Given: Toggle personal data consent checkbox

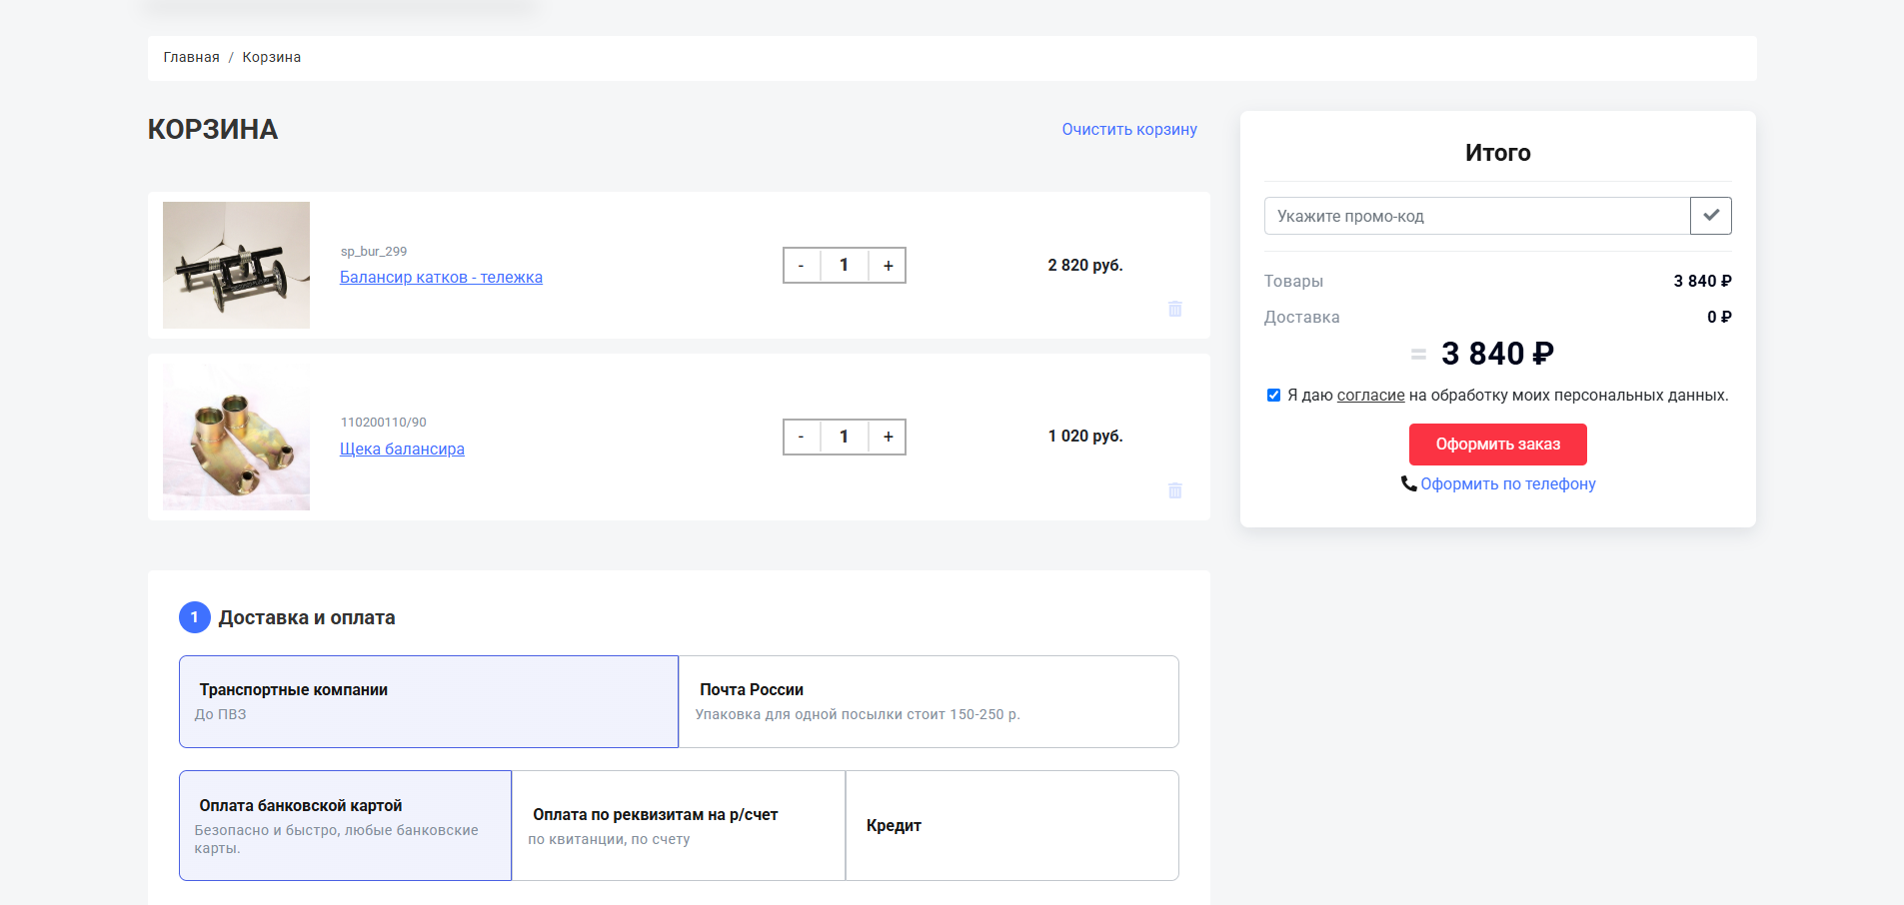Looking at the screenshot, I should [x=1273, y=396].
